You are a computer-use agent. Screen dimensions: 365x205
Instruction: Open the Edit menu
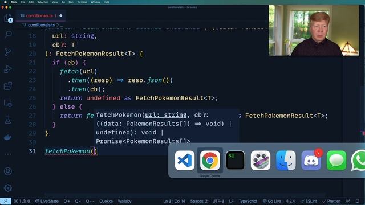31,2
